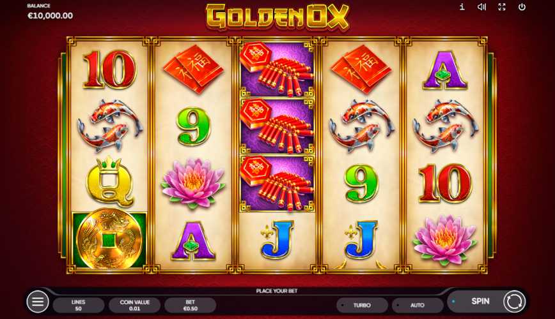
Task: Click the pink lotus on reel two
Action: coord(193,183)
